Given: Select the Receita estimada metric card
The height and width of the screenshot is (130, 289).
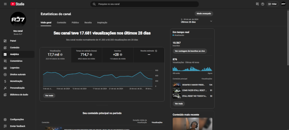Looking at the screenshot, I should coord(149,55).
